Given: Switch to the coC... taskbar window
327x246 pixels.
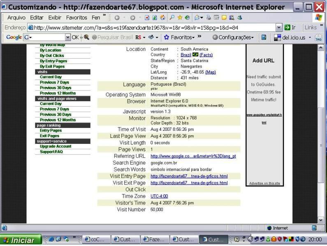Looking at the screenshot, I should click(x=96, y=239).
